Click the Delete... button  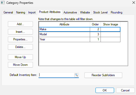coord(20,47)
